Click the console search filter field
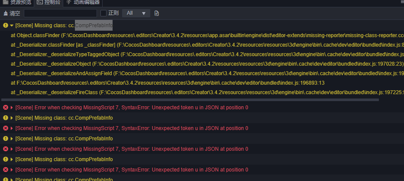This screenshot has width=404, height=181. [60, 13]
